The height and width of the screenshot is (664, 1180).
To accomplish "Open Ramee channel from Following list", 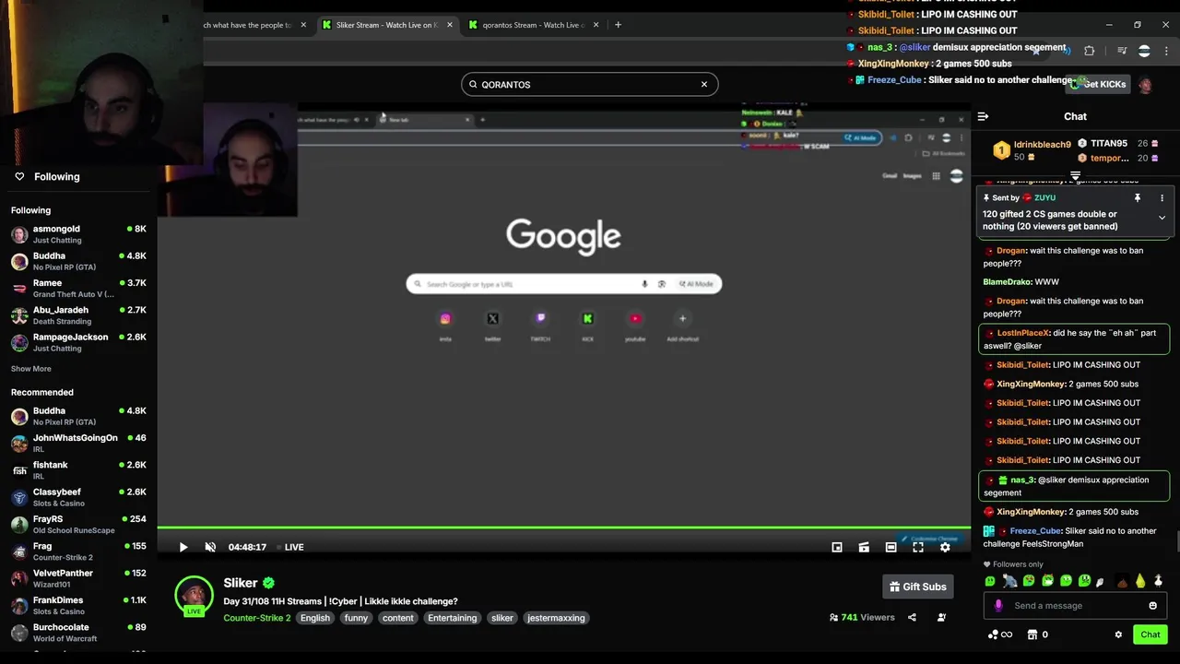I will [78, 289].
